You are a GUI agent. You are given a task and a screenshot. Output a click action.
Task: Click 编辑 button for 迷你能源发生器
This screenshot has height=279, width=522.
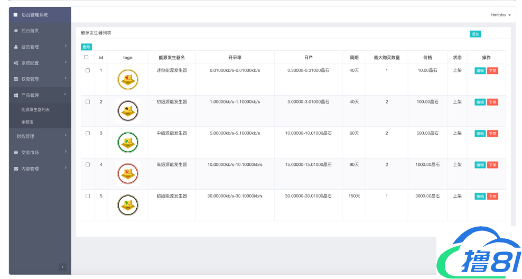pos(480,71)
